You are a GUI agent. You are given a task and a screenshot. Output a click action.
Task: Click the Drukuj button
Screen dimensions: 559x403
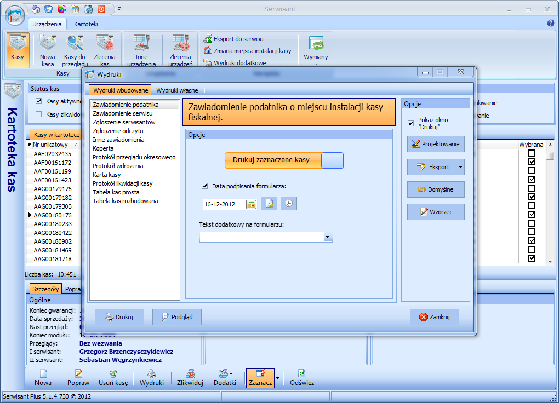[119, 317]
